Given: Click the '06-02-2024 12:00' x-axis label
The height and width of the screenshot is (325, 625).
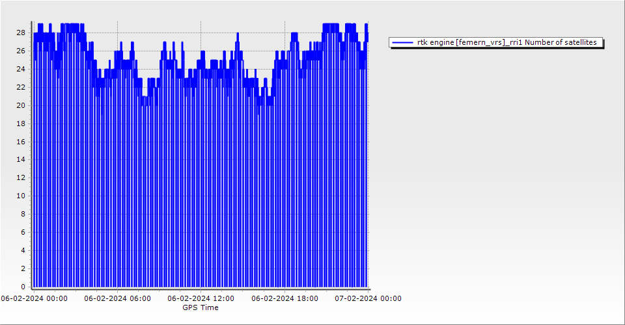Looking at the screenshot, I should pyautogui.click(x=201, y=299).
